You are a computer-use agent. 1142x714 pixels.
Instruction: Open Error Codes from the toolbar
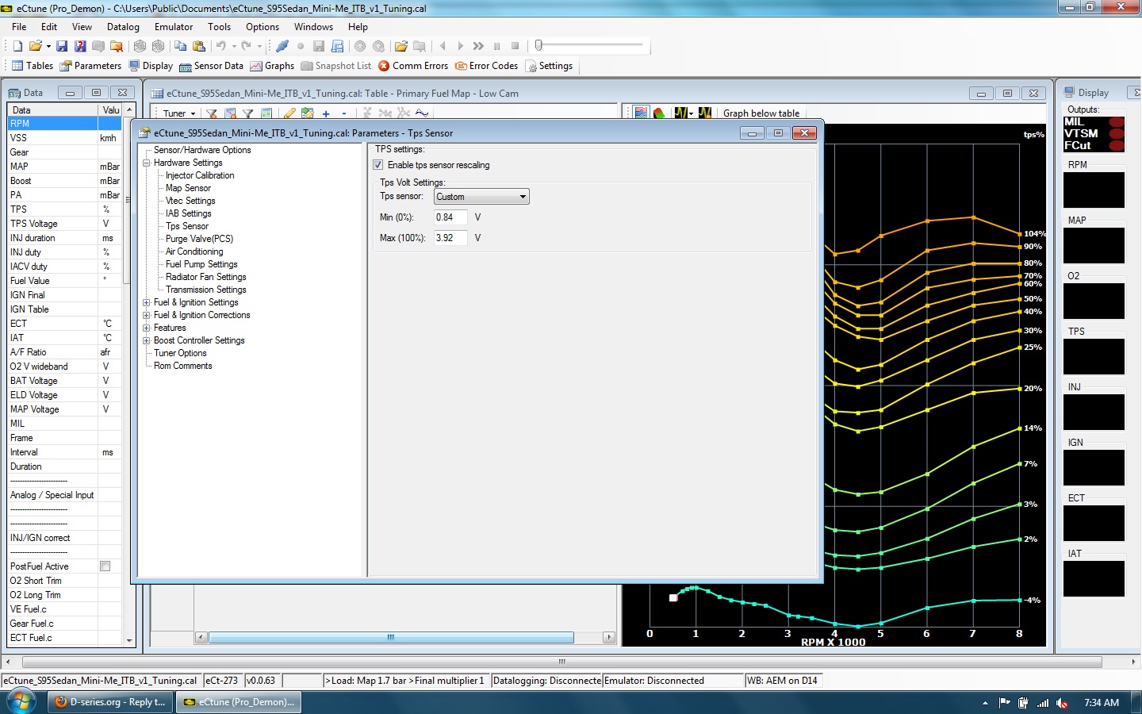point(486,66)
